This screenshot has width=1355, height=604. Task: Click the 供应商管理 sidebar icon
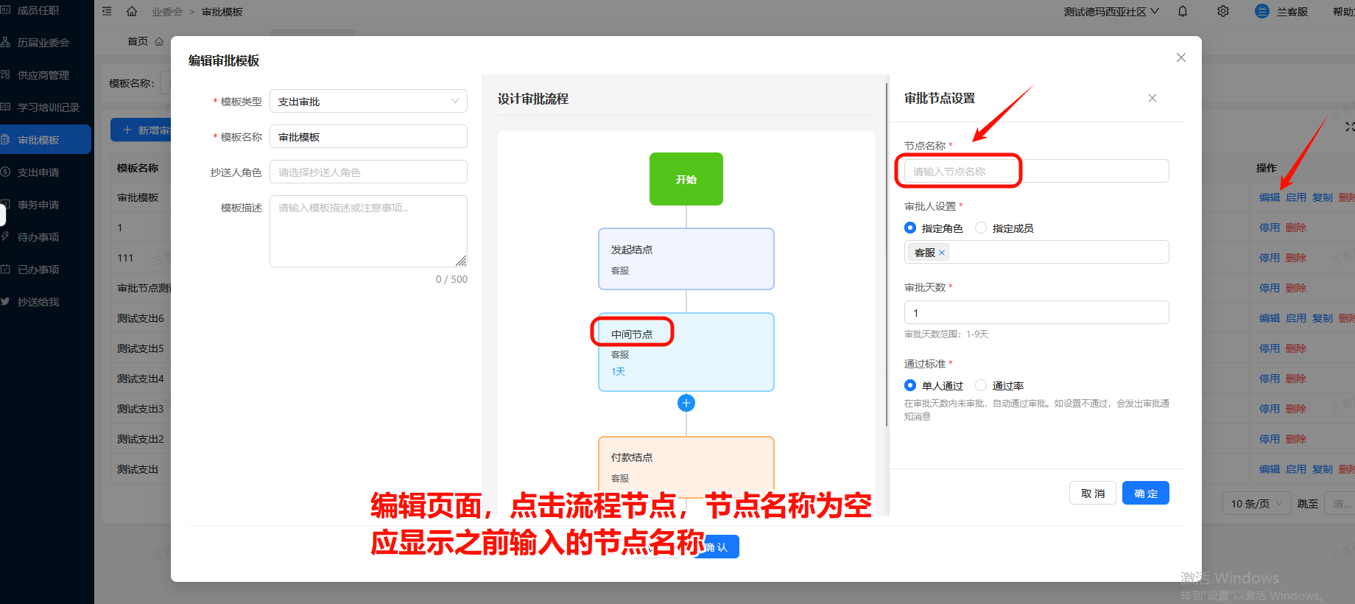point(5,74)
